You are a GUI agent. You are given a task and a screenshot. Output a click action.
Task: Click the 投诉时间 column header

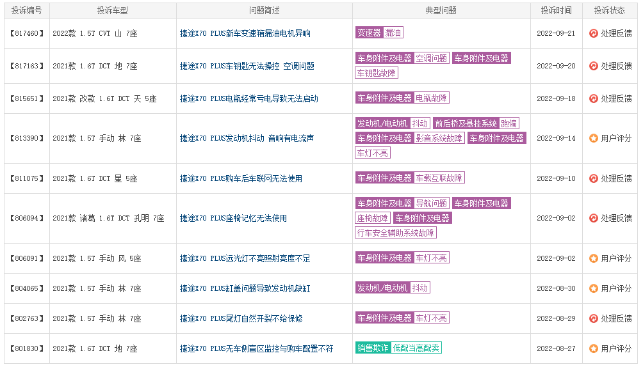[556, 11]
